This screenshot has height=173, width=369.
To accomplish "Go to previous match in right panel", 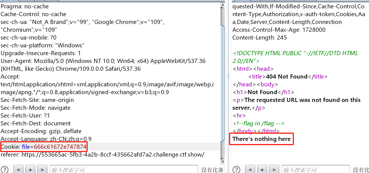I will point(250,169).
